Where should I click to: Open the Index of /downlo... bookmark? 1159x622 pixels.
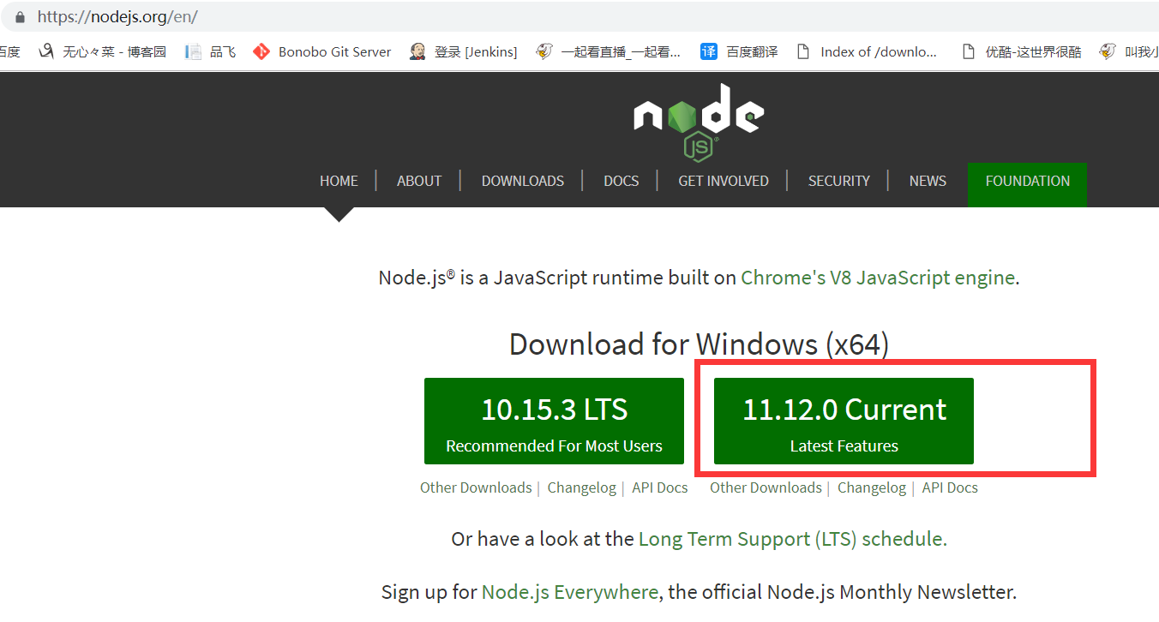[x=867, y=51]
